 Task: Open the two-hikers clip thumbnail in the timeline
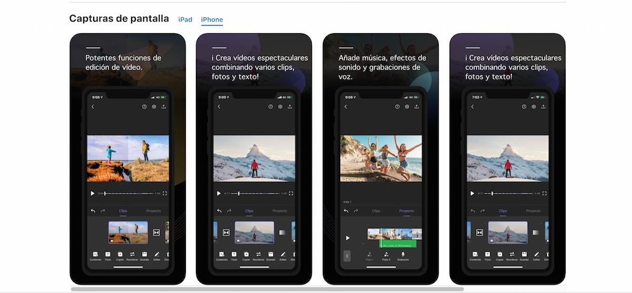click(128, 232)
